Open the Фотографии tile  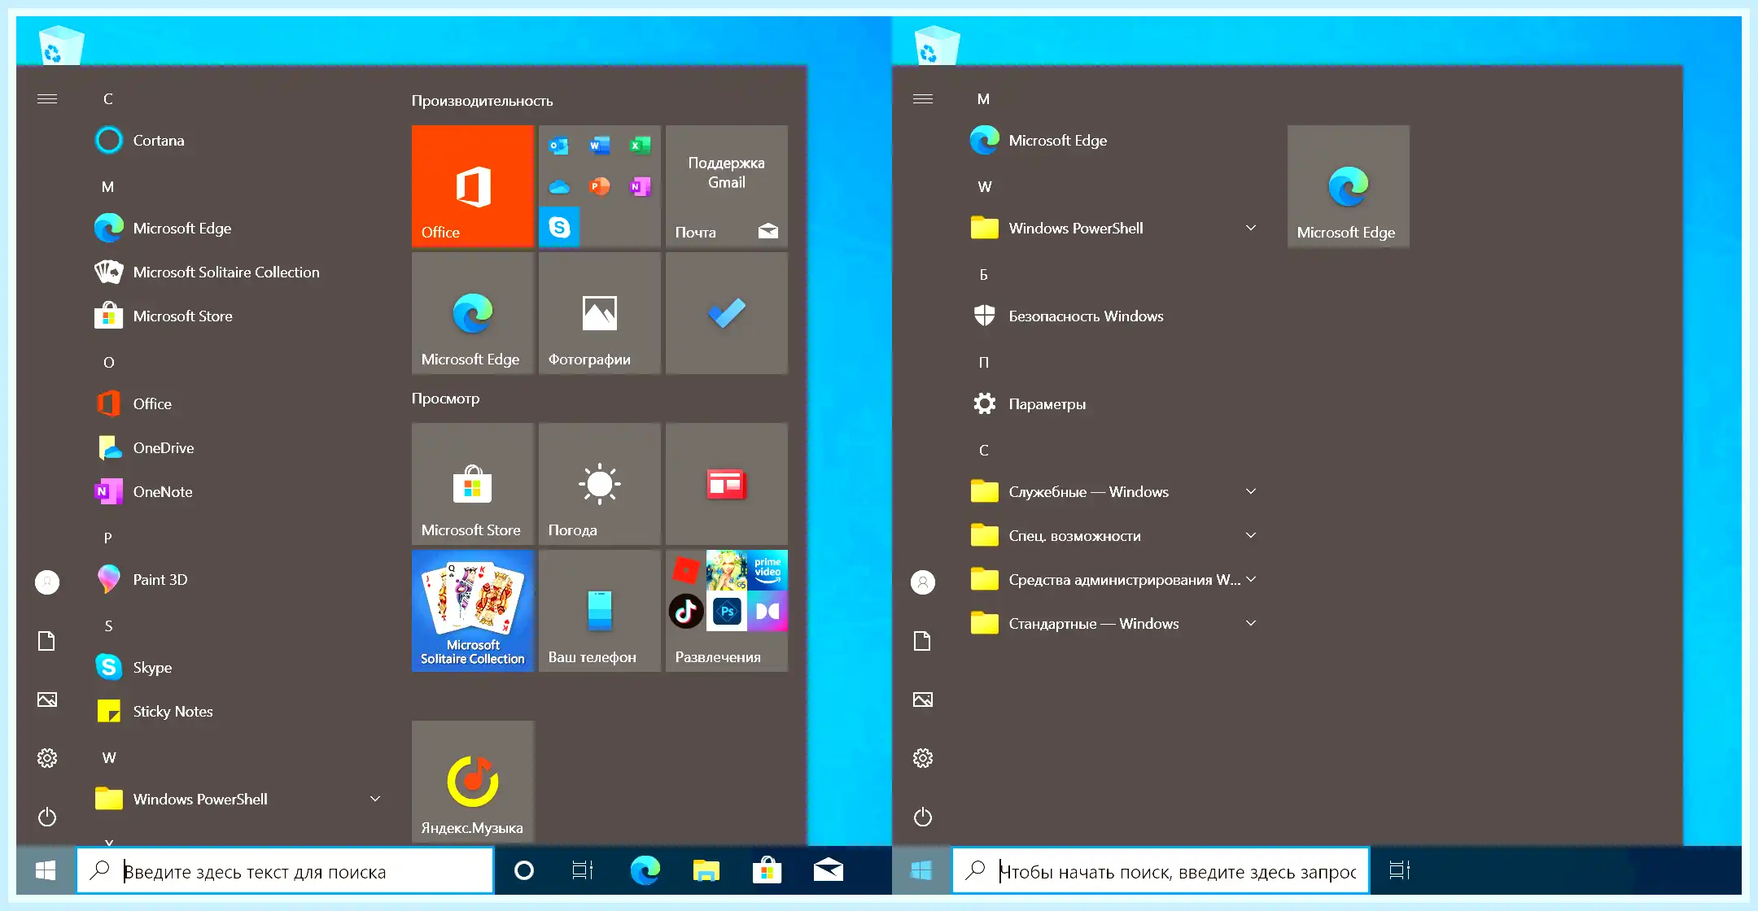[600, 313]
